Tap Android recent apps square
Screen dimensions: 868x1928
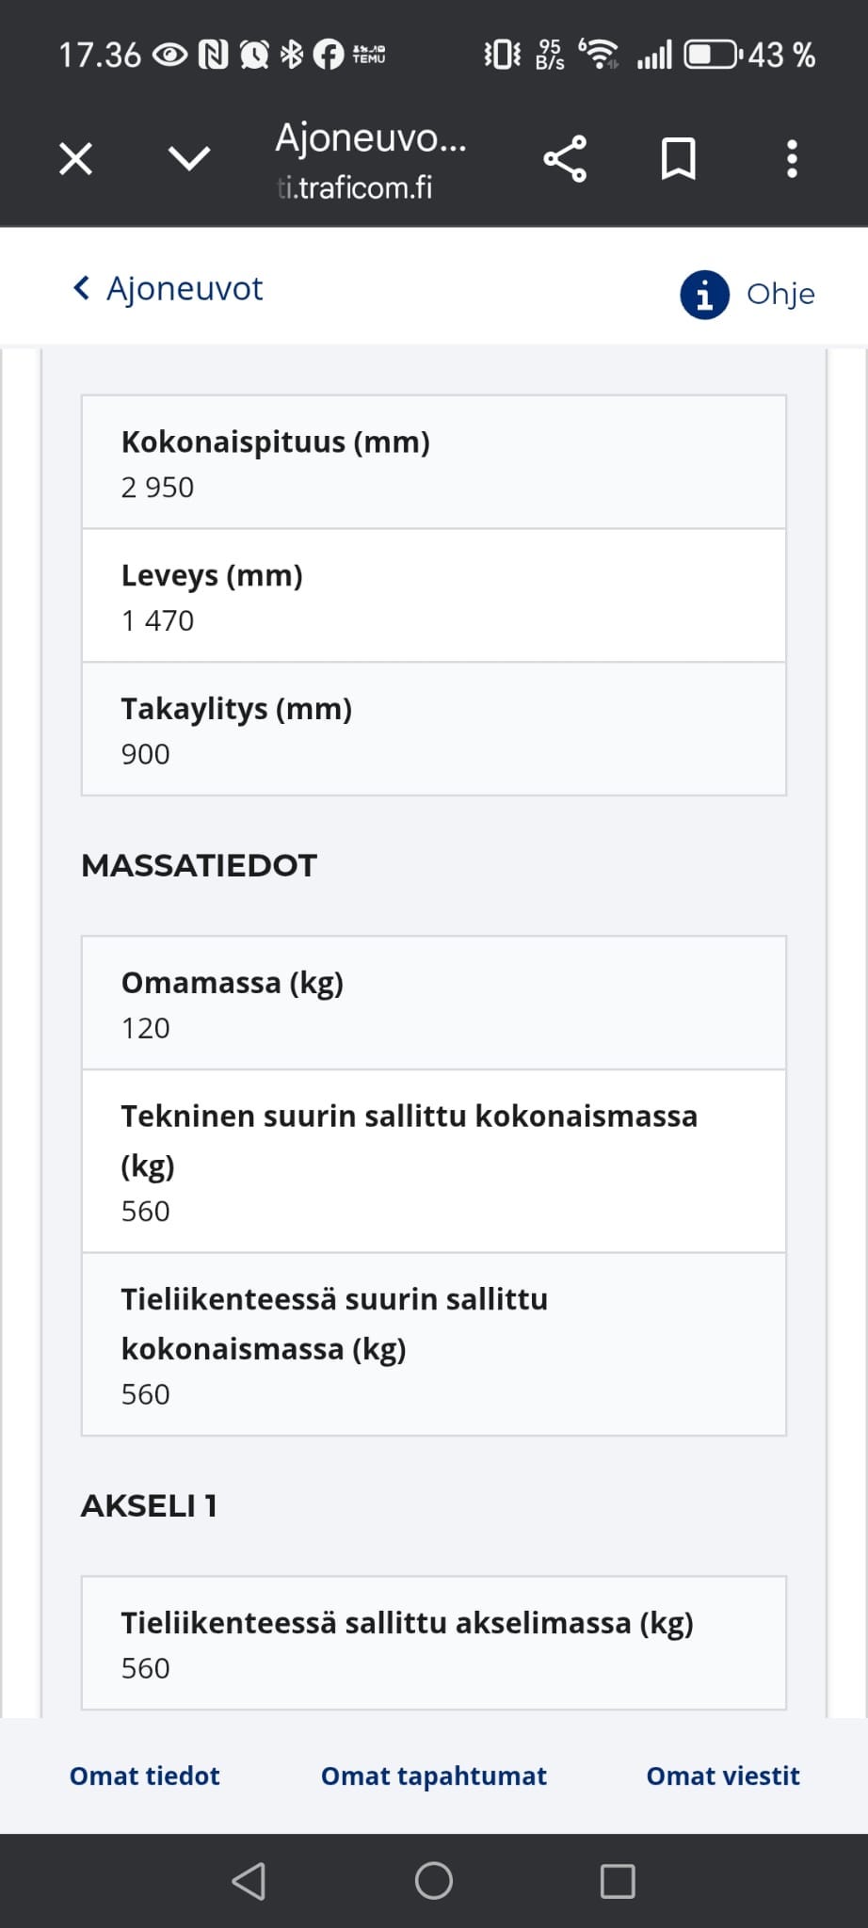click(618, 1881)
